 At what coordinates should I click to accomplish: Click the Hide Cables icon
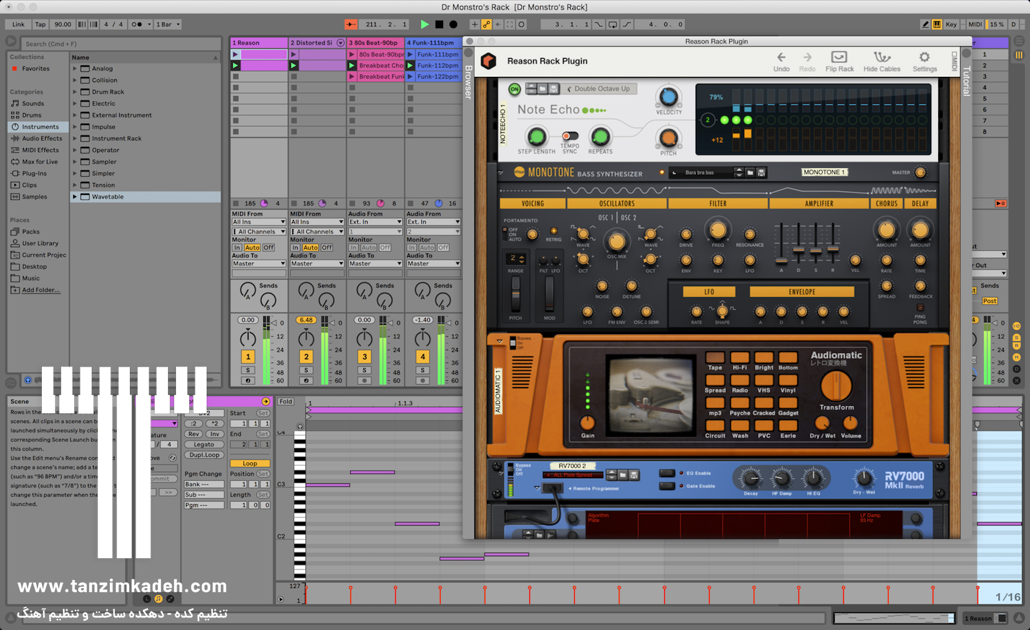(x=881, y=57)
